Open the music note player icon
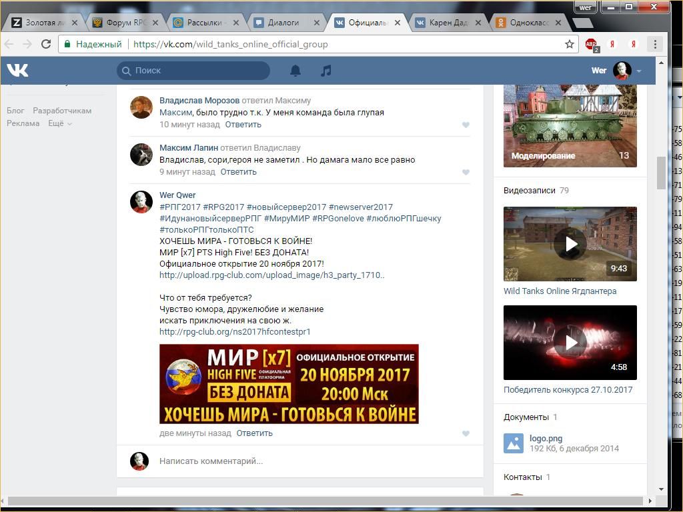The width and height of the screenshot is (683, 512). tap(325, 71)
